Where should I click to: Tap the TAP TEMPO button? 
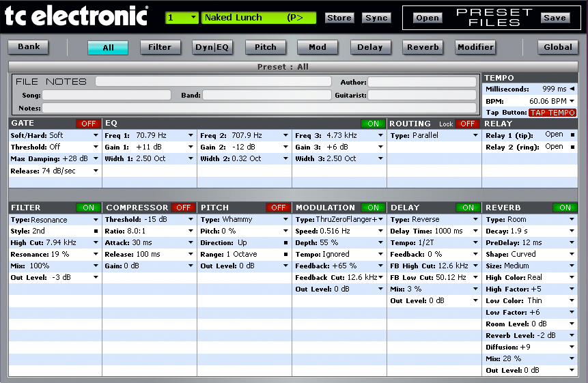point(552,113)
